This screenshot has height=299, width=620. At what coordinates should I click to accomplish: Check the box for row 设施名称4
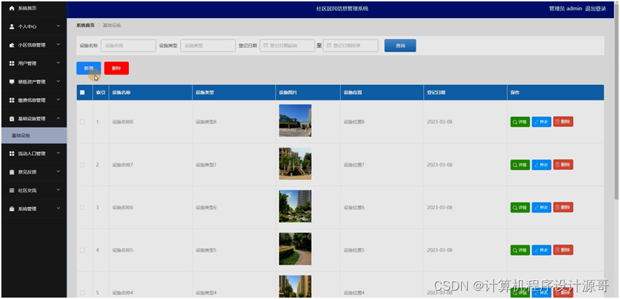pos(82,293)
